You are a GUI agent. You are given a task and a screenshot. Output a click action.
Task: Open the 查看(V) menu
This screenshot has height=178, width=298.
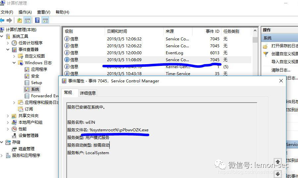tap(43, 12)
